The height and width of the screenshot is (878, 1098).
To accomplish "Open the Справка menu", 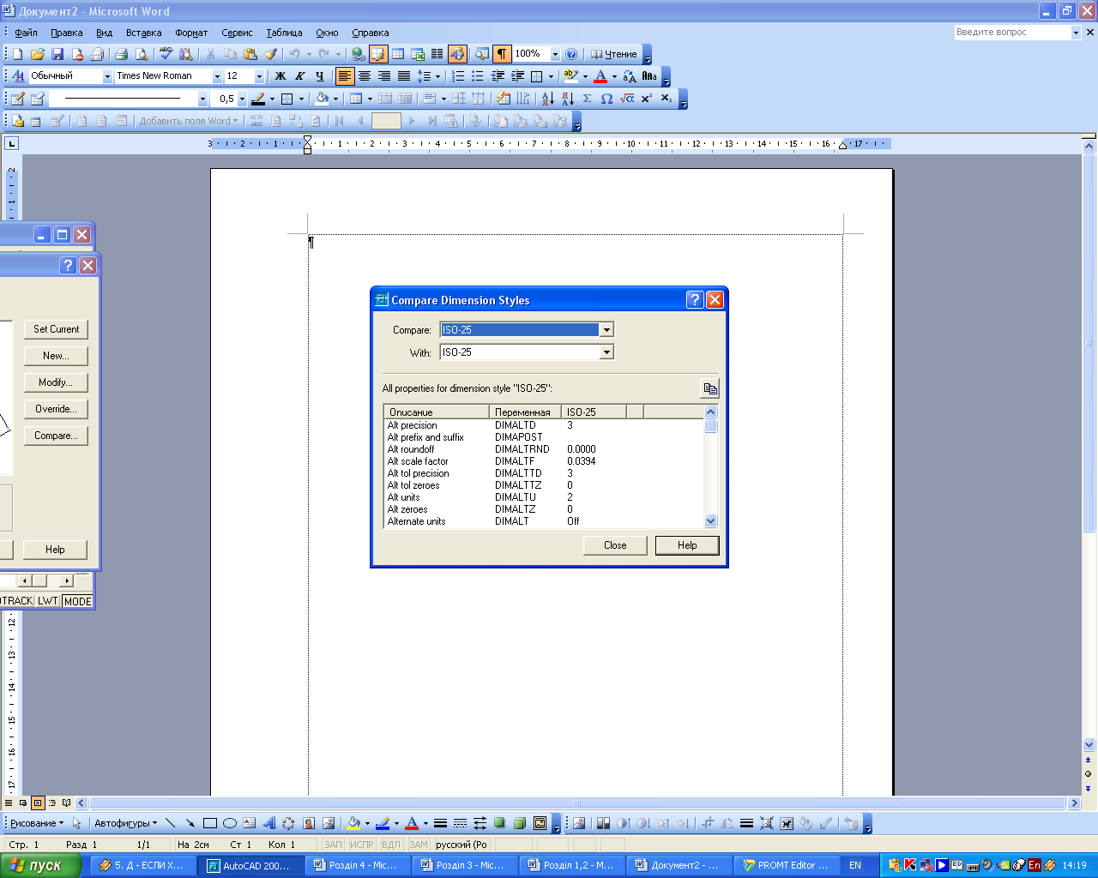I will click(x=371, y=33).
